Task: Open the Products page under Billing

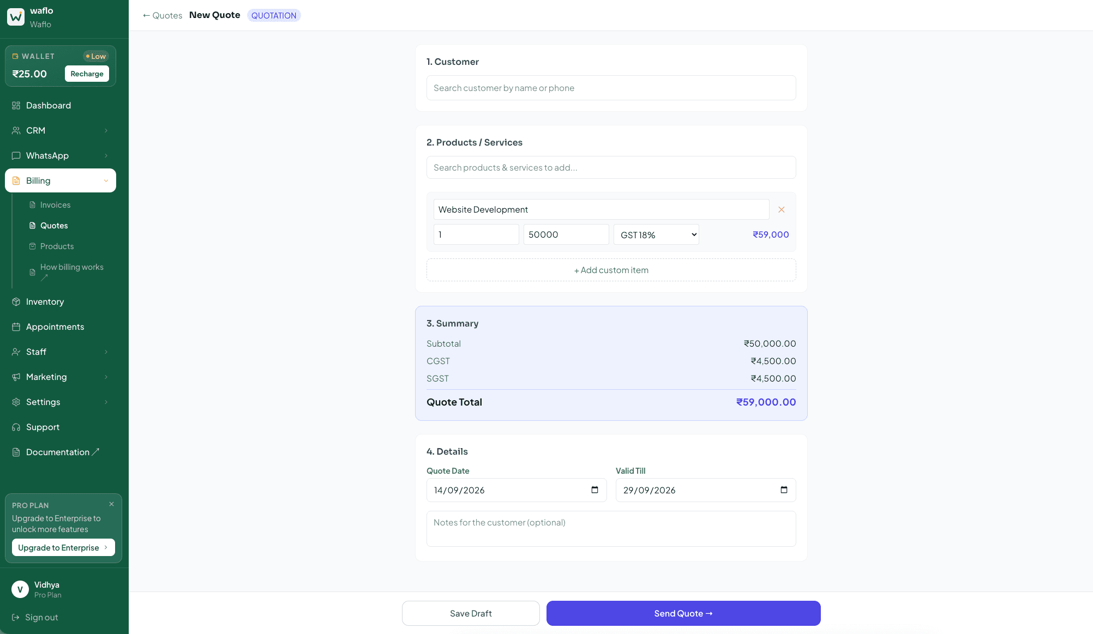Action: (x=57, y=246)
